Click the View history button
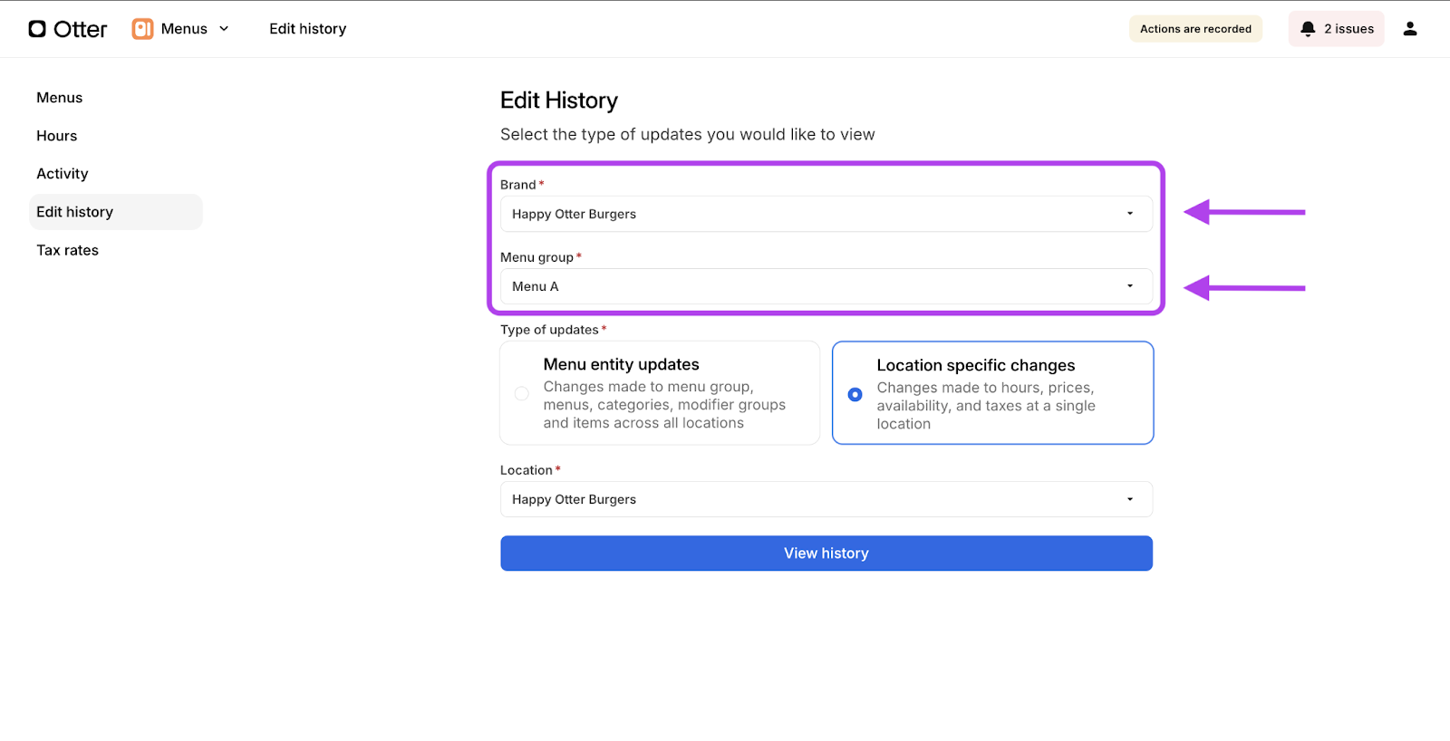This screenshot has height=741, width=1450. [826, 553]
